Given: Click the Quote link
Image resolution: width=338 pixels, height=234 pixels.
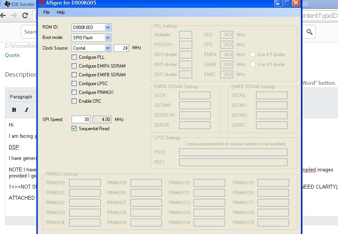Looking at the screenshot, I should pyautogui.click(x=12, y=55).
